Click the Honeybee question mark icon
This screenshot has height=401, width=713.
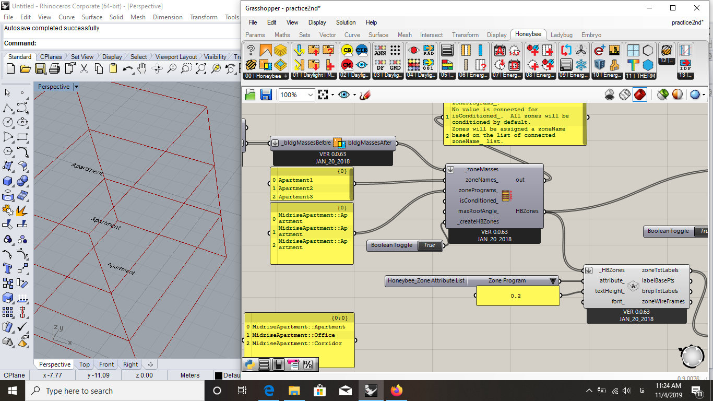point(251,50)
